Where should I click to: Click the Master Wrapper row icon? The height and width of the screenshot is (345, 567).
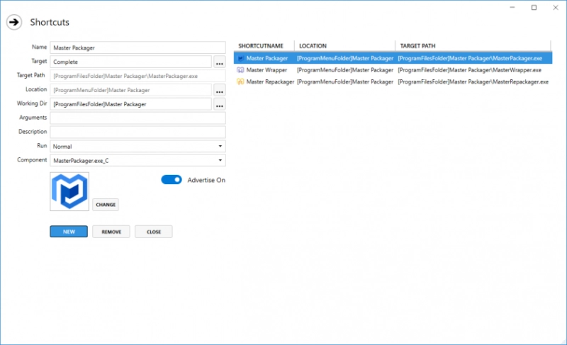tap(240, 70)
